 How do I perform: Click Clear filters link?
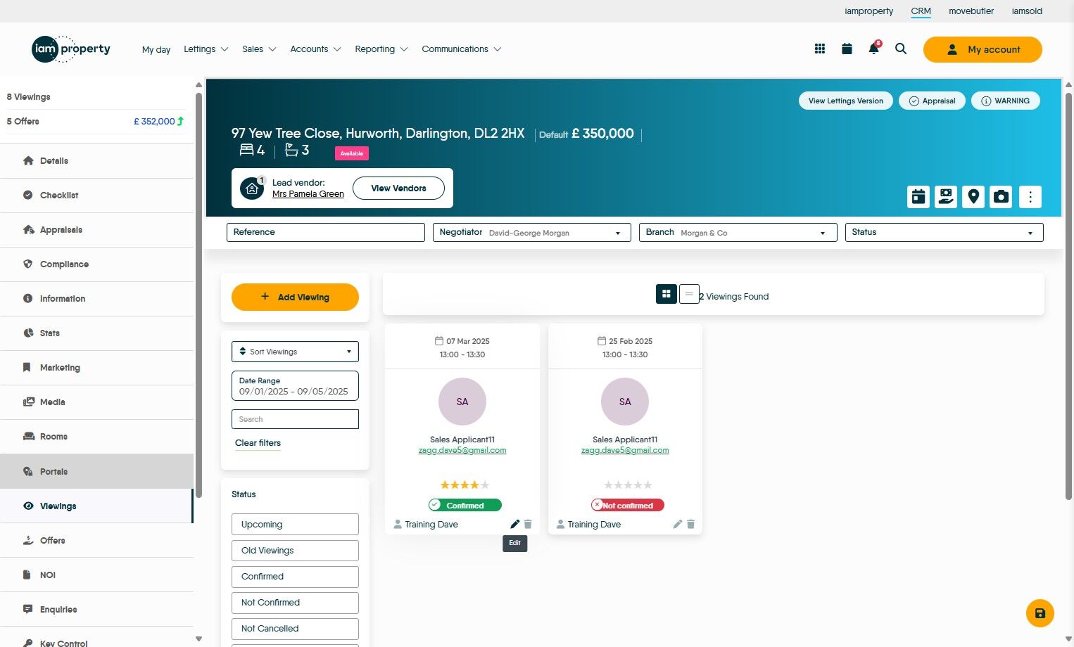258,443
